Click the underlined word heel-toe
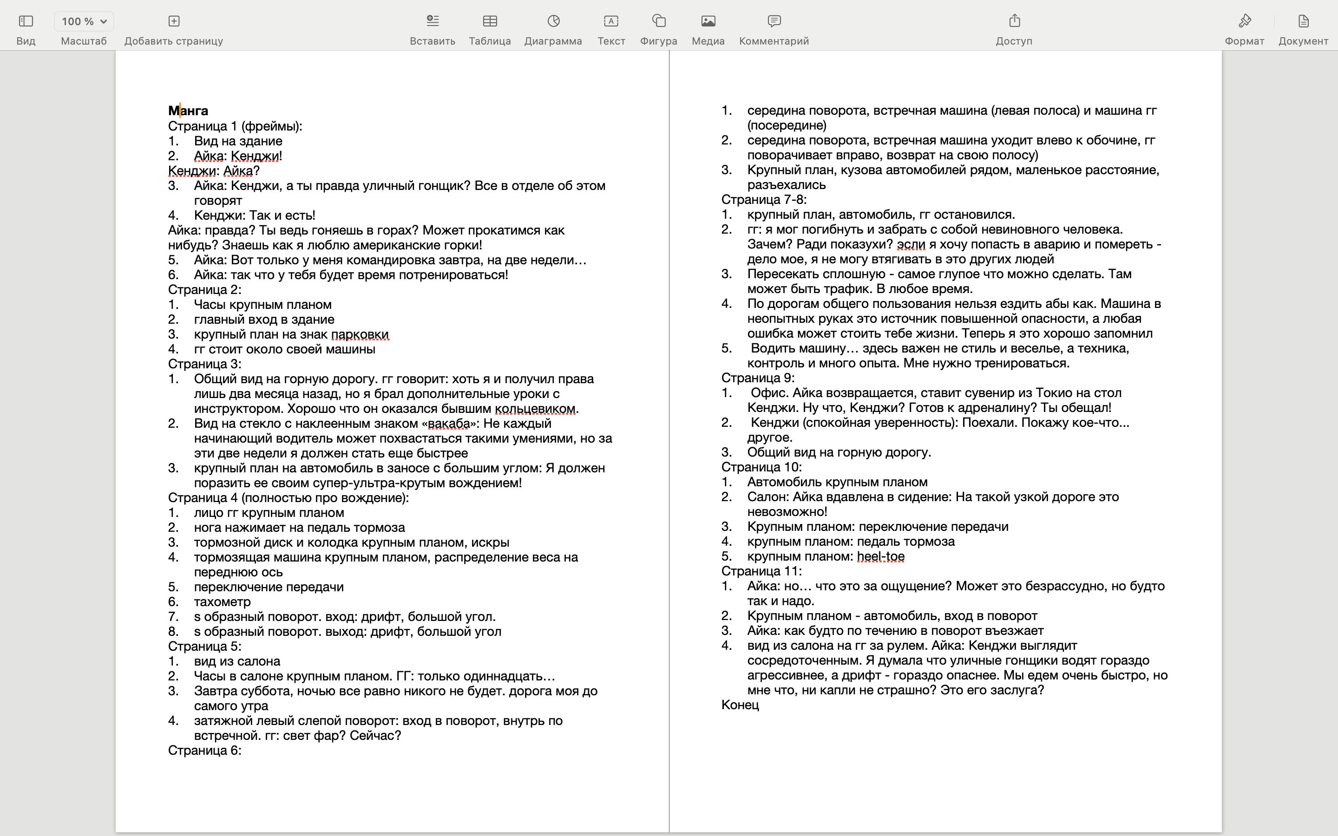The height and width of the screenshot is (836, 1338). (880, 556)
